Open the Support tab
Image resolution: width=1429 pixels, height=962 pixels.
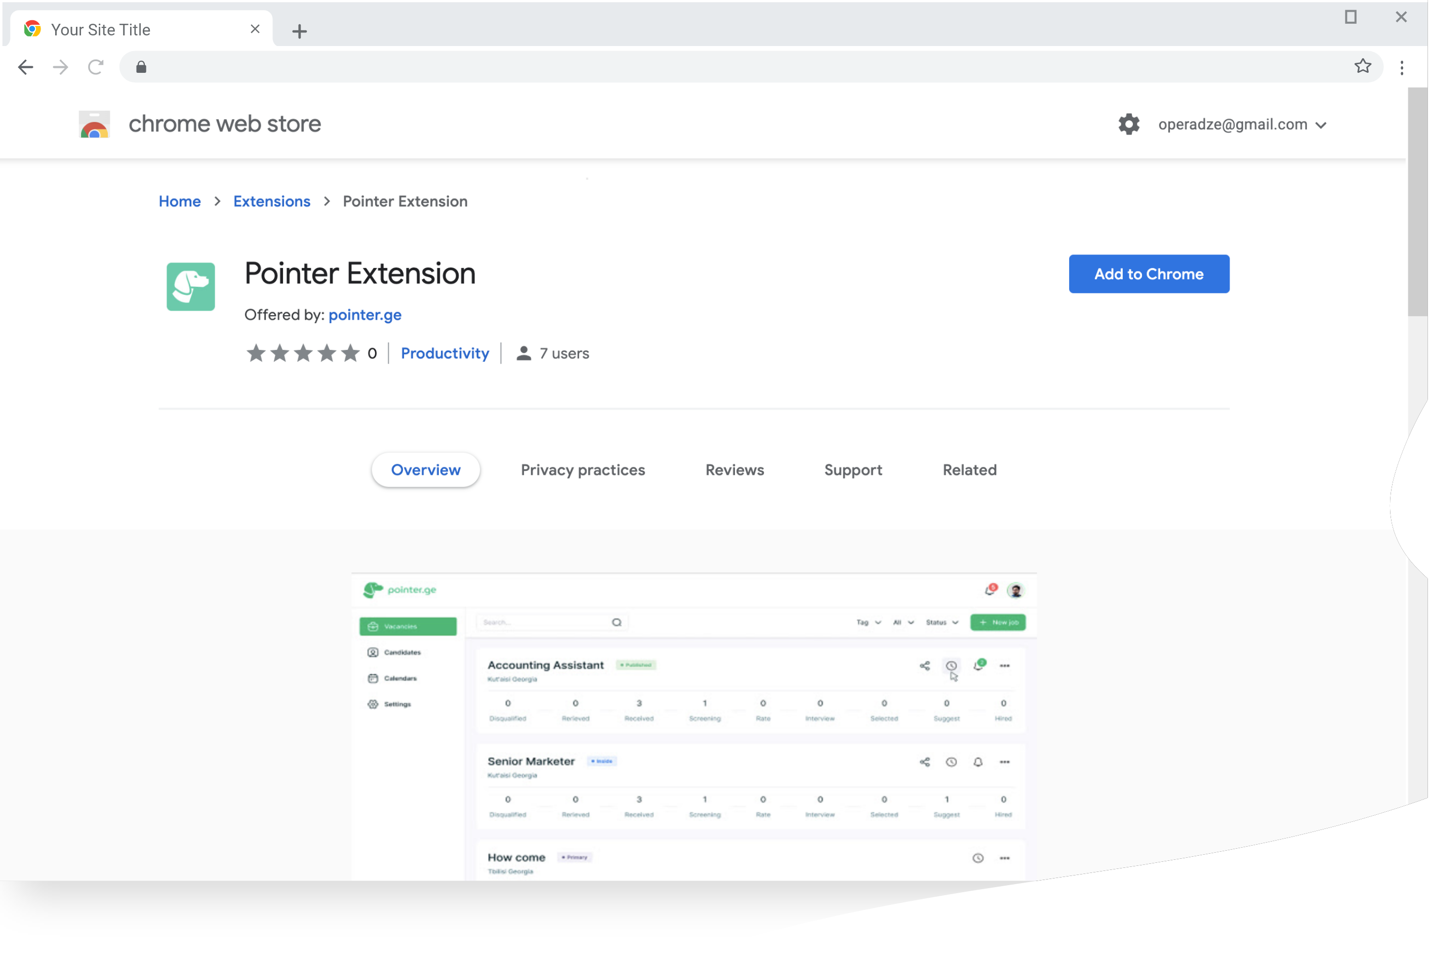[x=853, y=470]
